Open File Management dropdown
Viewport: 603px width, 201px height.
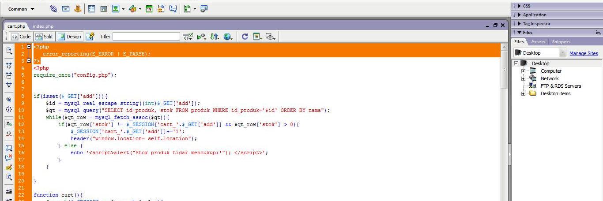pyautogui.click(x=215, y=37)
